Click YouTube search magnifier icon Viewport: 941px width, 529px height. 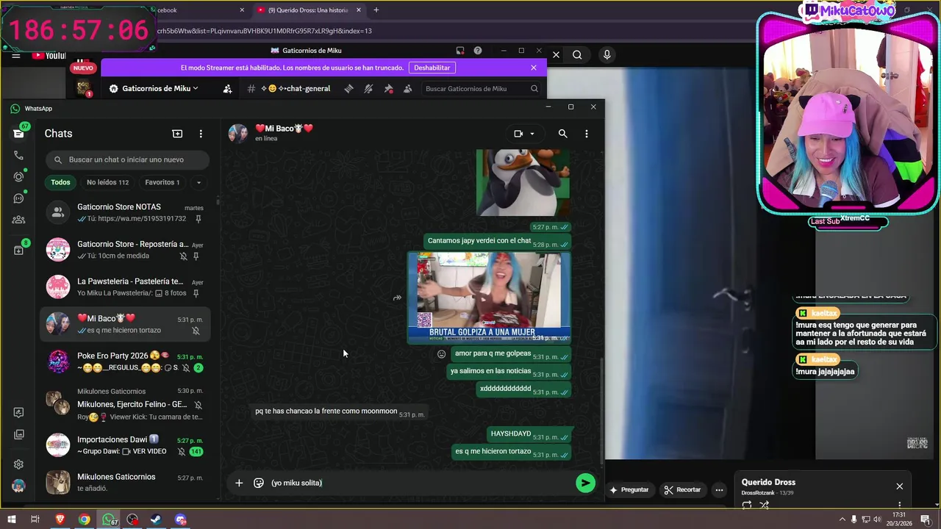click(577, 54)
